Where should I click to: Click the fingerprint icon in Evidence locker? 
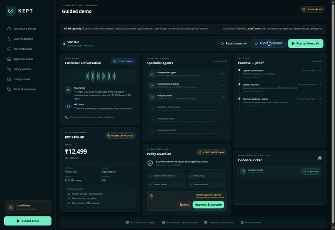pos(320,158)
